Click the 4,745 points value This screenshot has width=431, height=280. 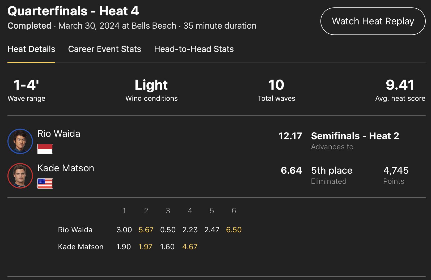pyautogui.click(x=396, y=170)
